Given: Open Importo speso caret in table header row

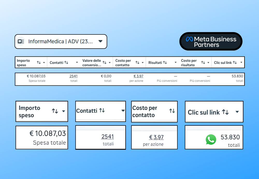Looking at the screenshot, I should 44,63.
